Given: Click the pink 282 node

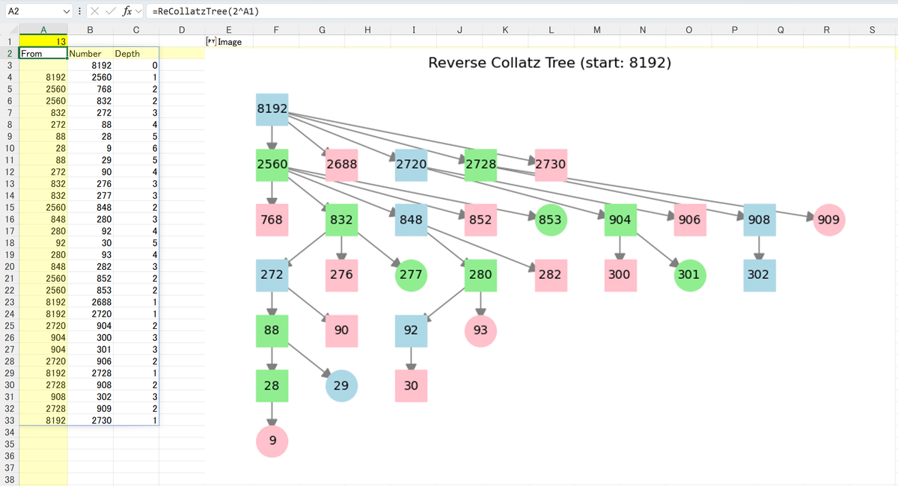Looking at the screenshot, I should [x=550, y=275].
